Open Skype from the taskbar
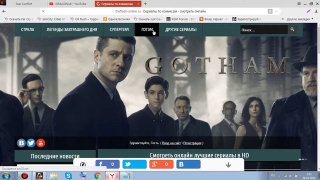 click(68, 175)
